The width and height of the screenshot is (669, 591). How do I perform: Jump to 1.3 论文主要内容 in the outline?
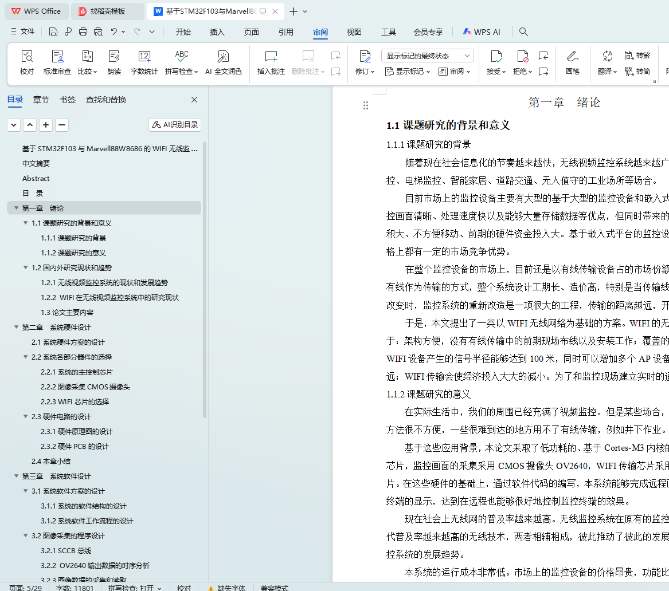67,312
